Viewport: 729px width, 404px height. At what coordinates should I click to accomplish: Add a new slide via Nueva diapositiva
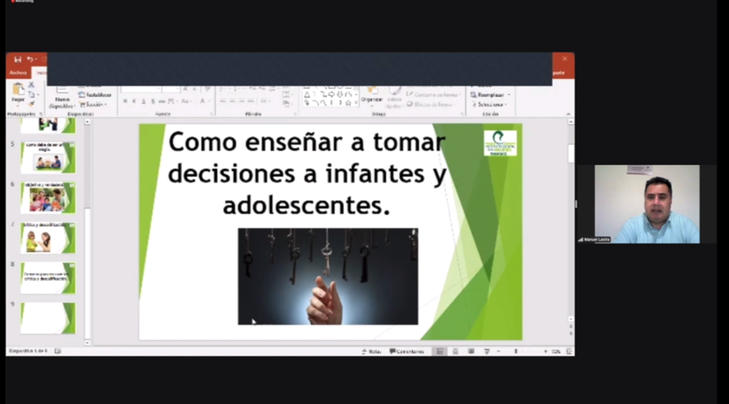[x=62, y=97]
